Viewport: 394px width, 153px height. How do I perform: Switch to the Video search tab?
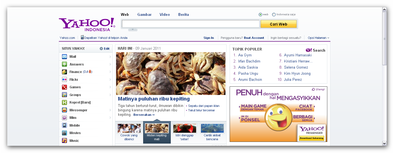(x=165, y=15)
